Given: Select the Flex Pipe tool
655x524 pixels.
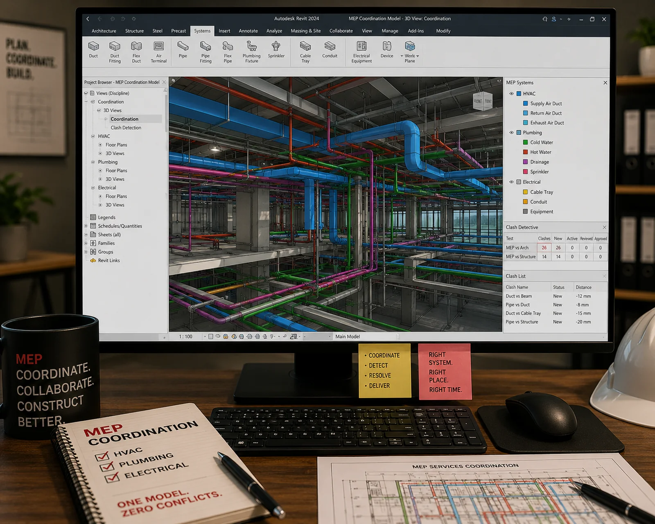Looking at the screenshot, I should tap(228, 52).
